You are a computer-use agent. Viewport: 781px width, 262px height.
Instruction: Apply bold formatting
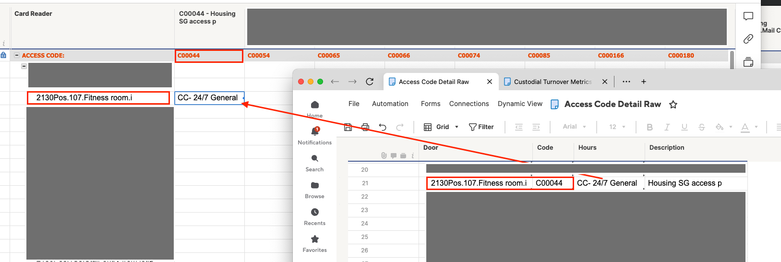649,127
